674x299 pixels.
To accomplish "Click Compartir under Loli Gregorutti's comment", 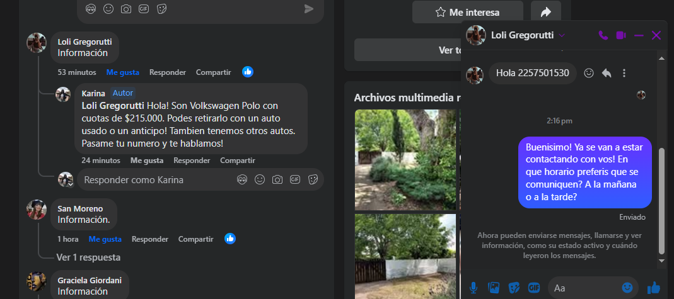I will tap(213, 72).
